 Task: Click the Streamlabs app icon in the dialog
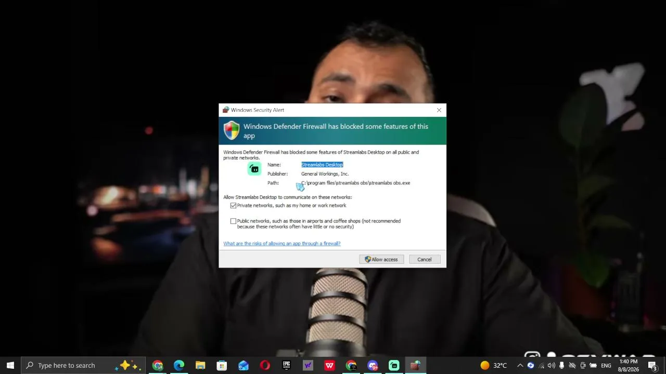click(x=254, y=169)
